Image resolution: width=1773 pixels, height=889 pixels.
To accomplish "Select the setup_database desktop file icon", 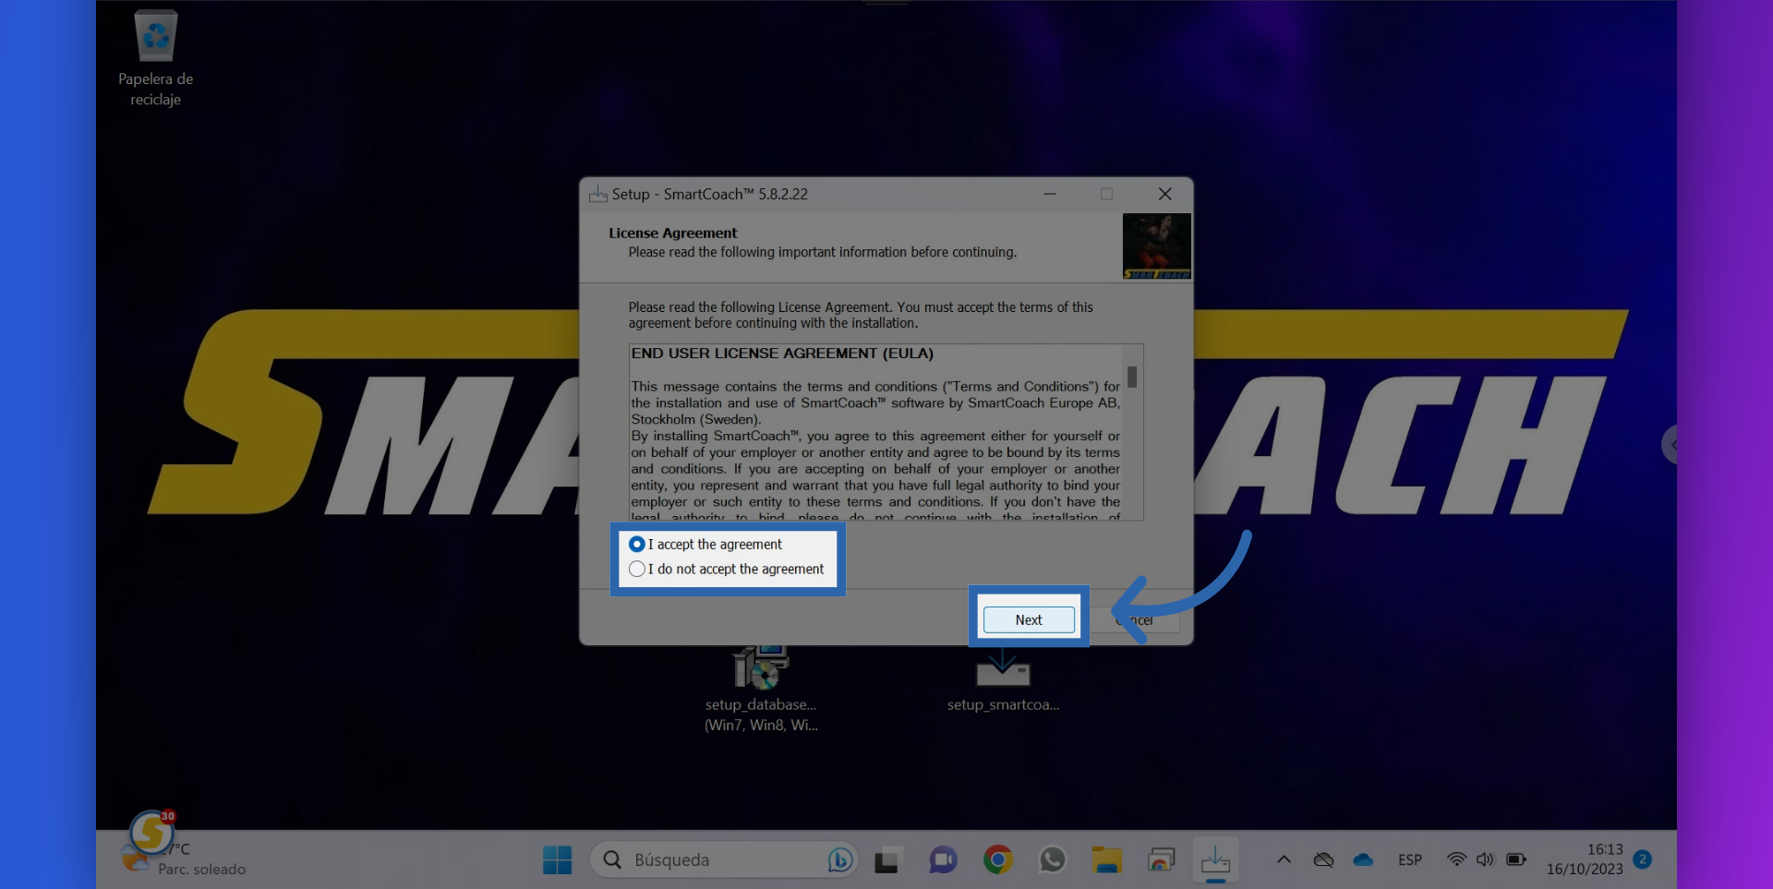I will tap(761, 688).
